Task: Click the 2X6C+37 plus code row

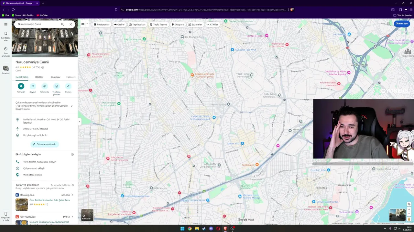Action: (x=45, y=129)
